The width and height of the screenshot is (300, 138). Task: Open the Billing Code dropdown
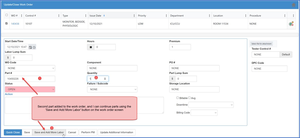204,113
